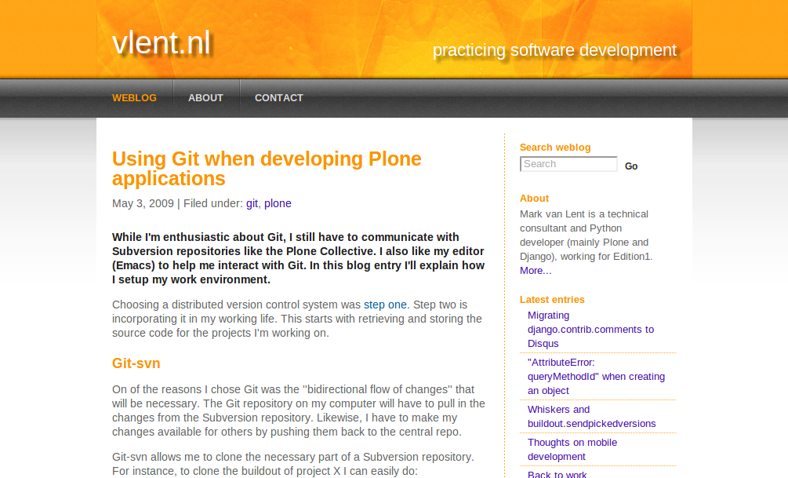
Task: Click the 'Latest entries' sidebar heading
Action: [552, 300]
